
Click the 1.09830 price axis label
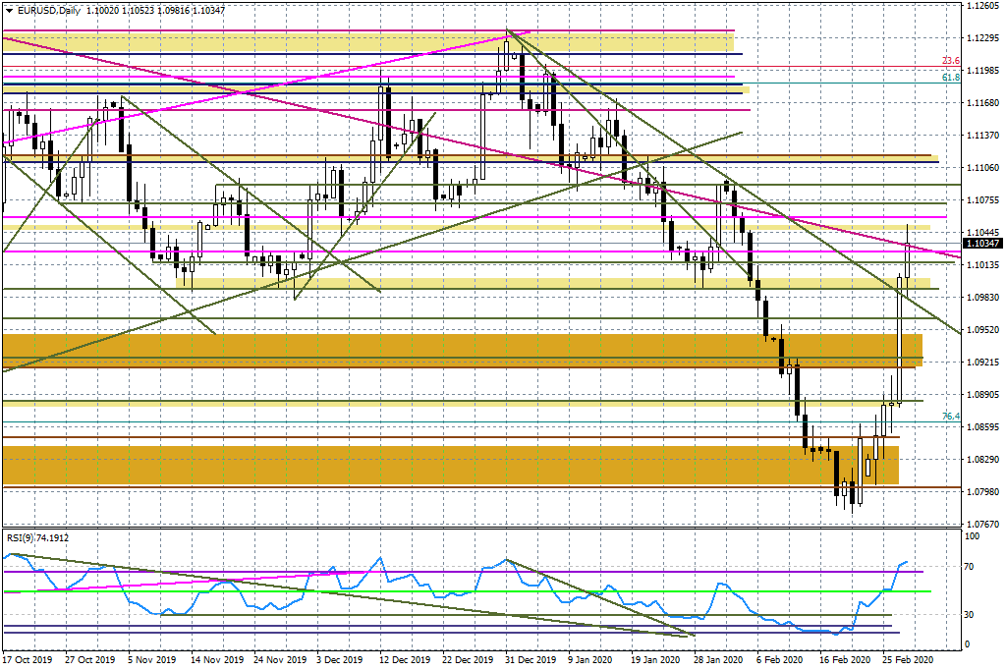tap(982, 297)
